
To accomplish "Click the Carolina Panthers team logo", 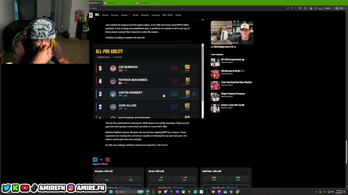I will (x=95, y=160).
